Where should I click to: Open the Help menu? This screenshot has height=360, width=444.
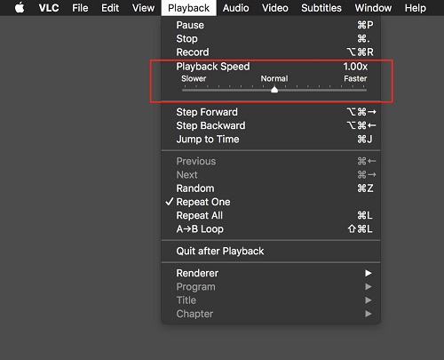[416, 8]
